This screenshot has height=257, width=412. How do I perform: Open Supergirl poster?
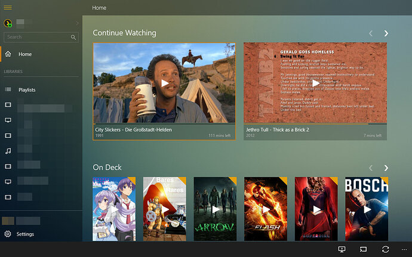point(316,209)
